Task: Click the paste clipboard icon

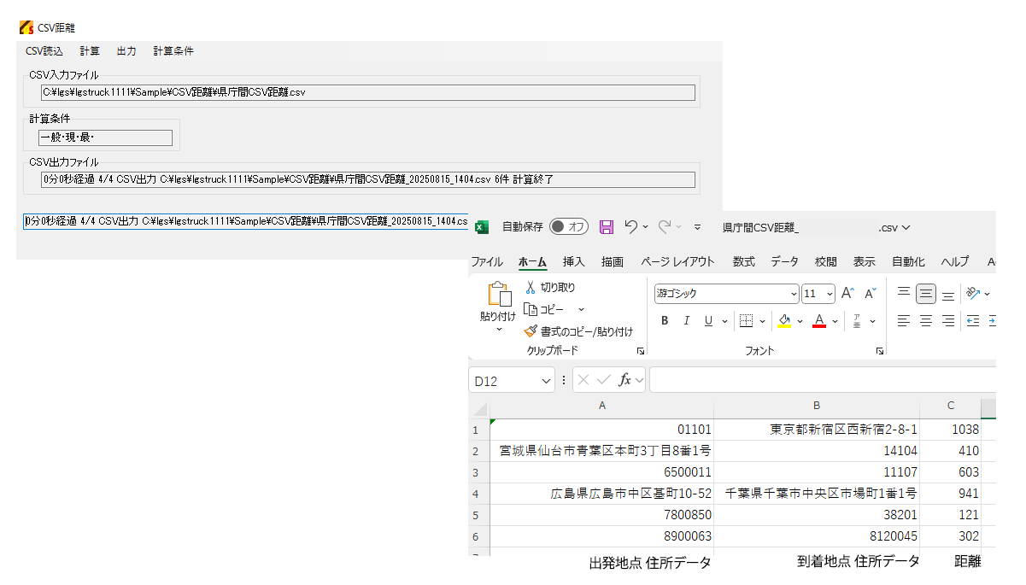Action: click(x=498, y=295)
